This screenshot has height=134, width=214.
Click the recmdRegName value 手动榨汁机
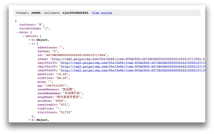(x=72, y=93)
